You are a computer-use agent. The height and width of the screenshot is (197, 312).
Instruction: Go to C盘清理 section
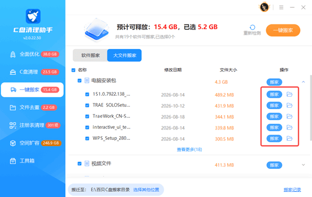click(x=32, y=72)
